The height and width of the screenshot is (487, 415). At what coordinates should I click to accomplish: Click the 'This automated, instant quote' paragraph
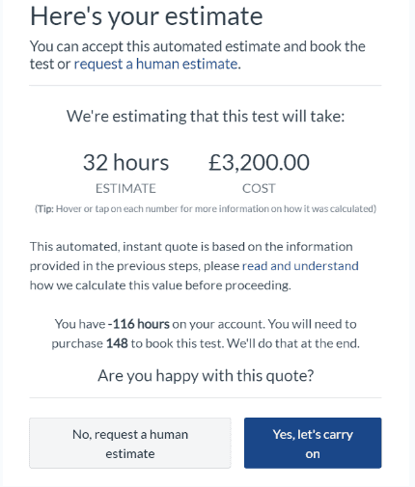click(x=194, y=266)
